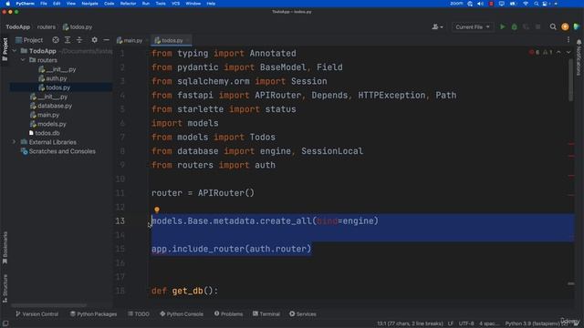The width and height of the screenshot is (584, 328).
Task: Expand External Libraries node
Action: [15, 142]
